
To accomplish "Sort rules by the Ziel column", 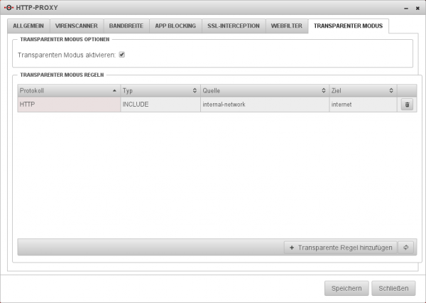I will click(361, 90).
